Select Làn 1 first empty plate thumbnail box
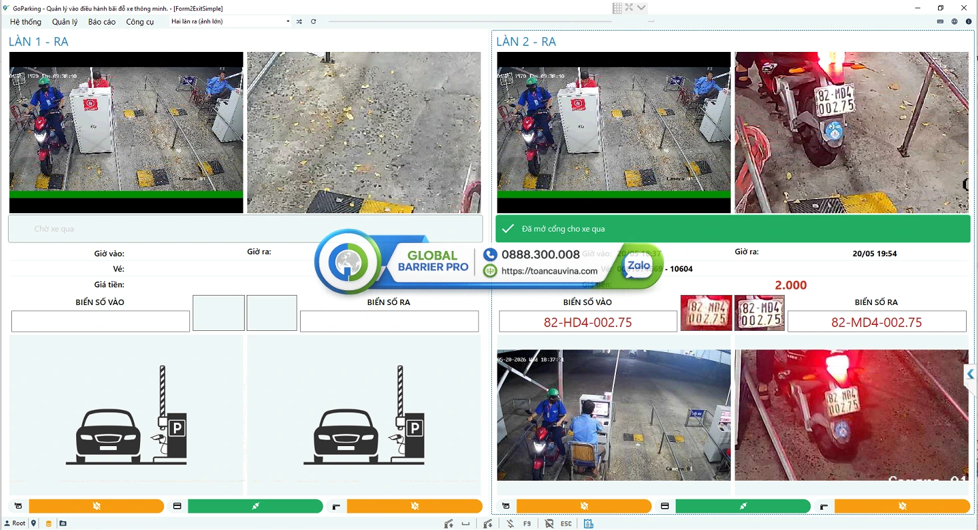Screen dimensions: 978x530 [219, 313]
